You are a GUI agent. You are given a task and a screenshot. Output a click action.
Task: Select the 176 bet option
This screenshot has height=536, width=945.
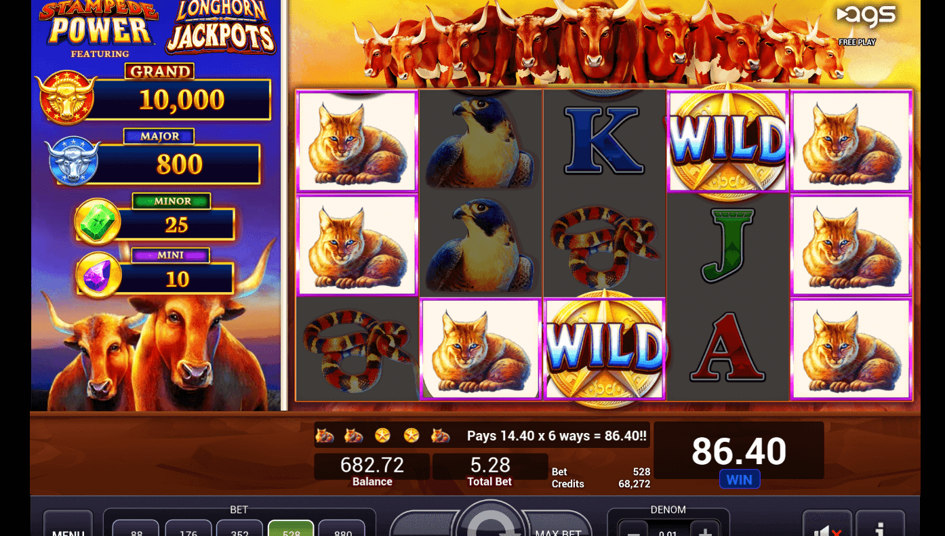pos(188,528)
